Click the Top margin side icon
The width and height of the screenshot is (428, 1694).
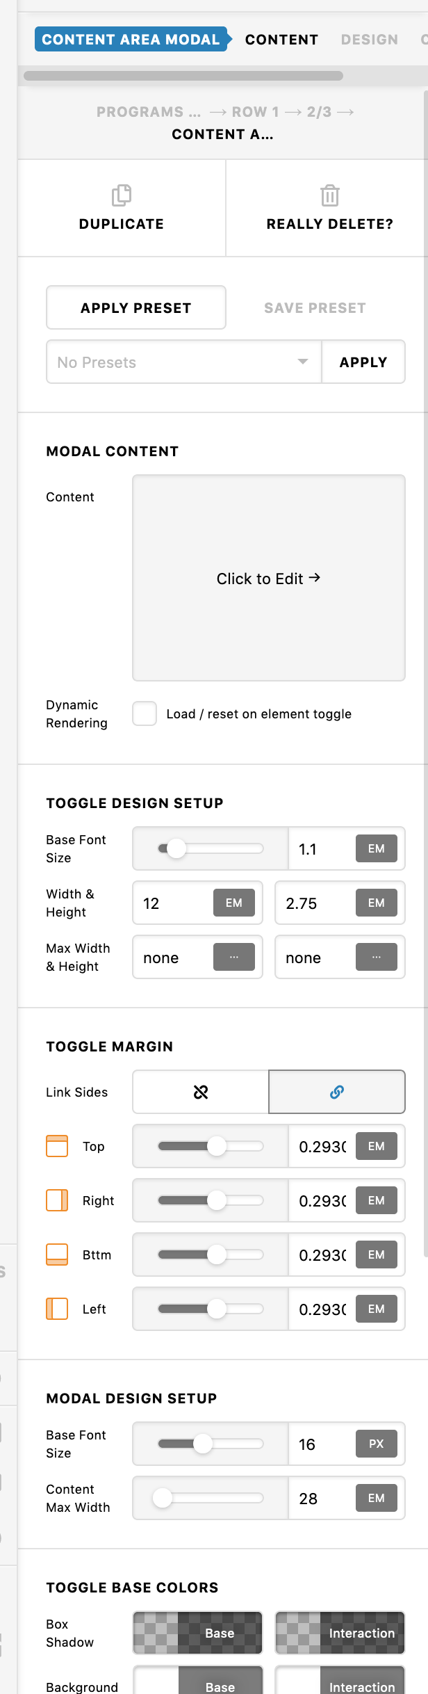[x=57, y=1146]
